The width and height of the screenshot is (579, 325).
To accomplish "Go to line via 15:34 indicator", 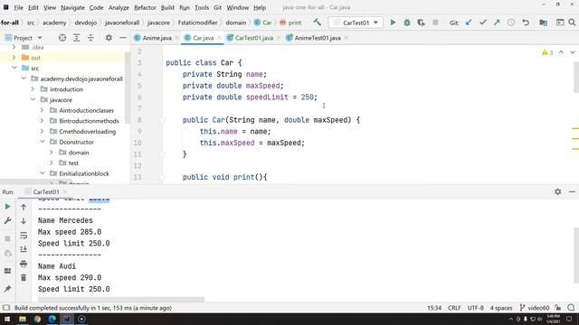I will (434, 308).
